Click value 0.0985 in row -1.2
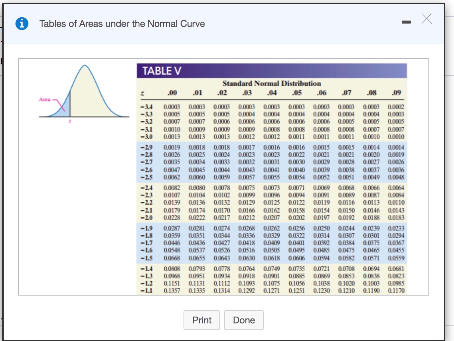Viewport: 454px width, 341px height. tap(396, 283)
